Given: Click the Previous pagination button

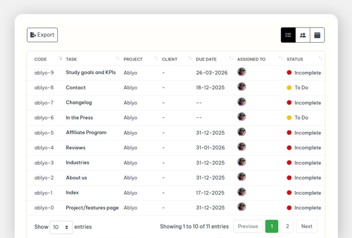Looking at the screenshot, I should point(248,226).
